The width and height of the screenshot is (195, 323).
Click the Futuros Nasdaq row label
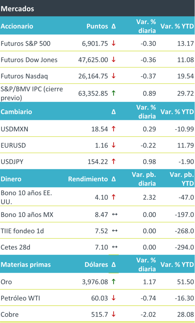tap(24, 76)
